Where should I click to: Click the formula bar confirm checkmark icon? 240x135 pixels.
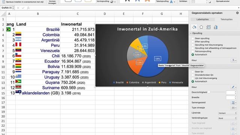23,8
